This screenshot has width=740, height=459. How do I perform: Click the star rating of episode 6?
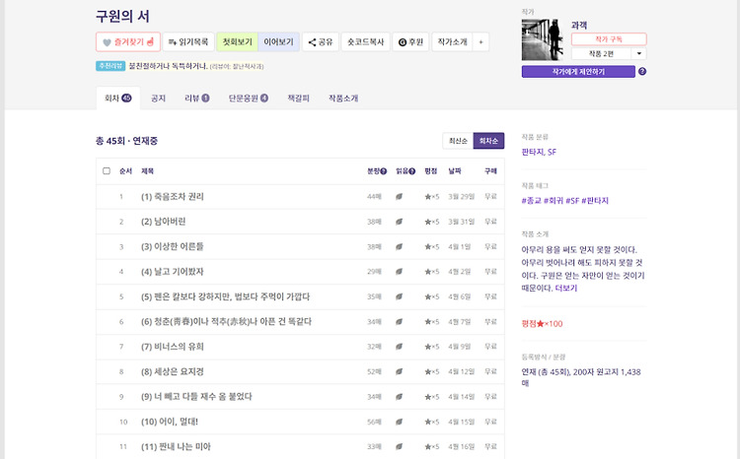tap(432, 321)
